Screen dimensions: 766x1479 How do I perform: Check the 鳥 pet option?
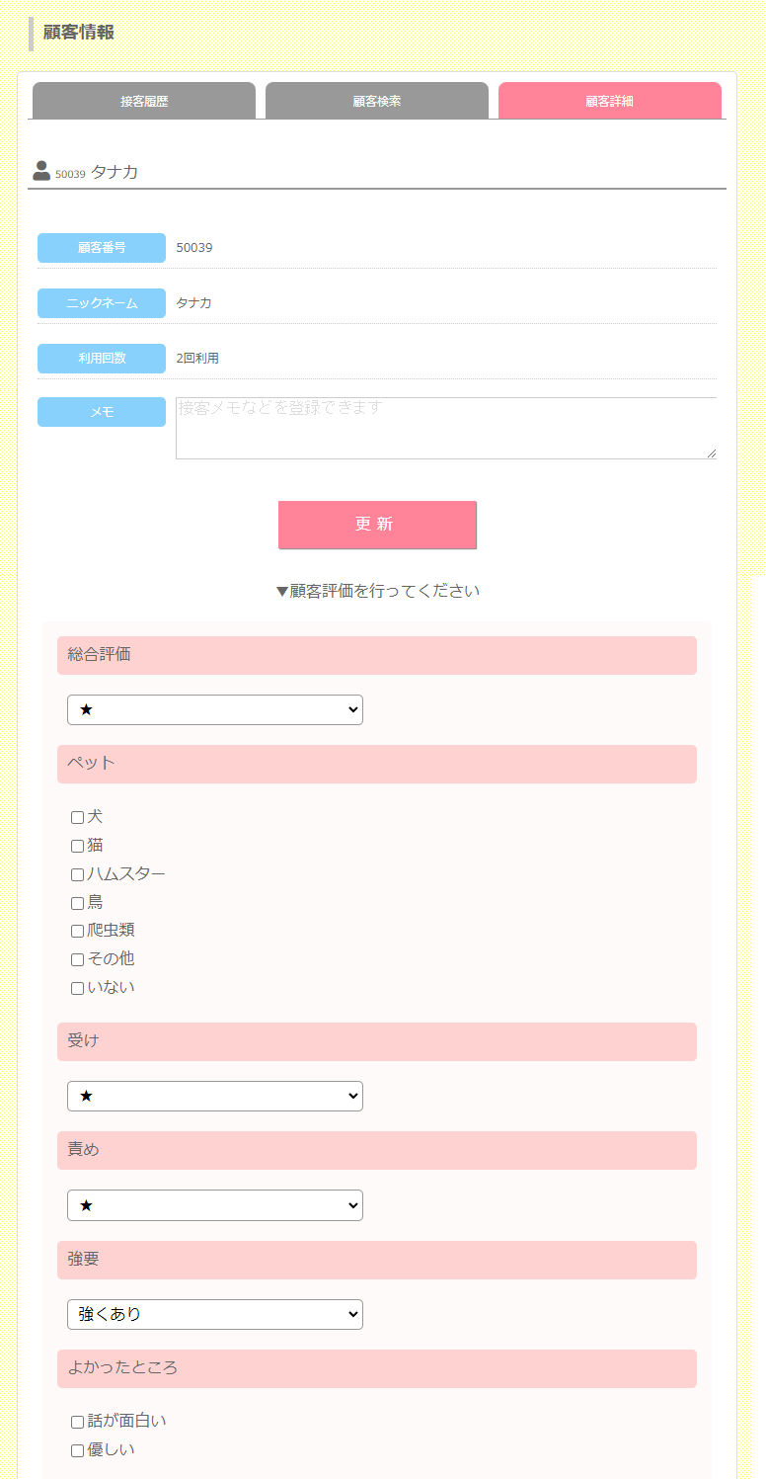pos(77,903)
